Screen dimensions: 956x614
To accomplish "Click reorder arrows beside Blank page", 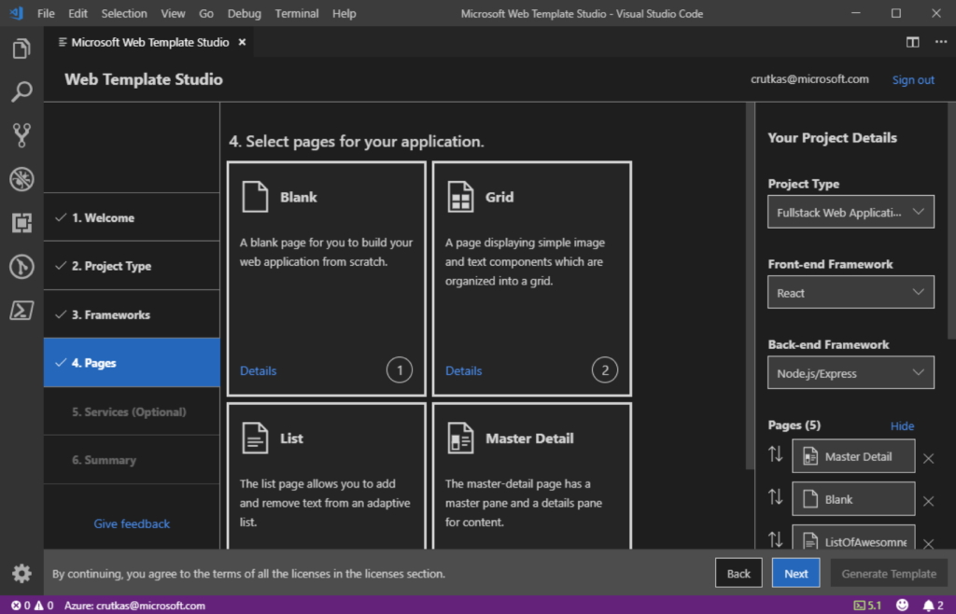I will pos(776,497).
